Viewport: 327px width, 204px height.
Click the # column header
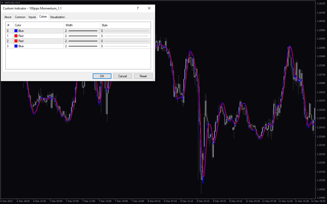click(x=9, y=25)
